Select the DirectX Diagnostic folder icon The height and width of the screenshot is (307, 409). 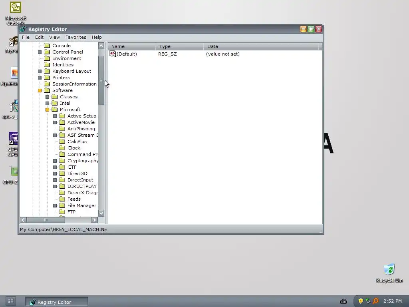[62, 193]
